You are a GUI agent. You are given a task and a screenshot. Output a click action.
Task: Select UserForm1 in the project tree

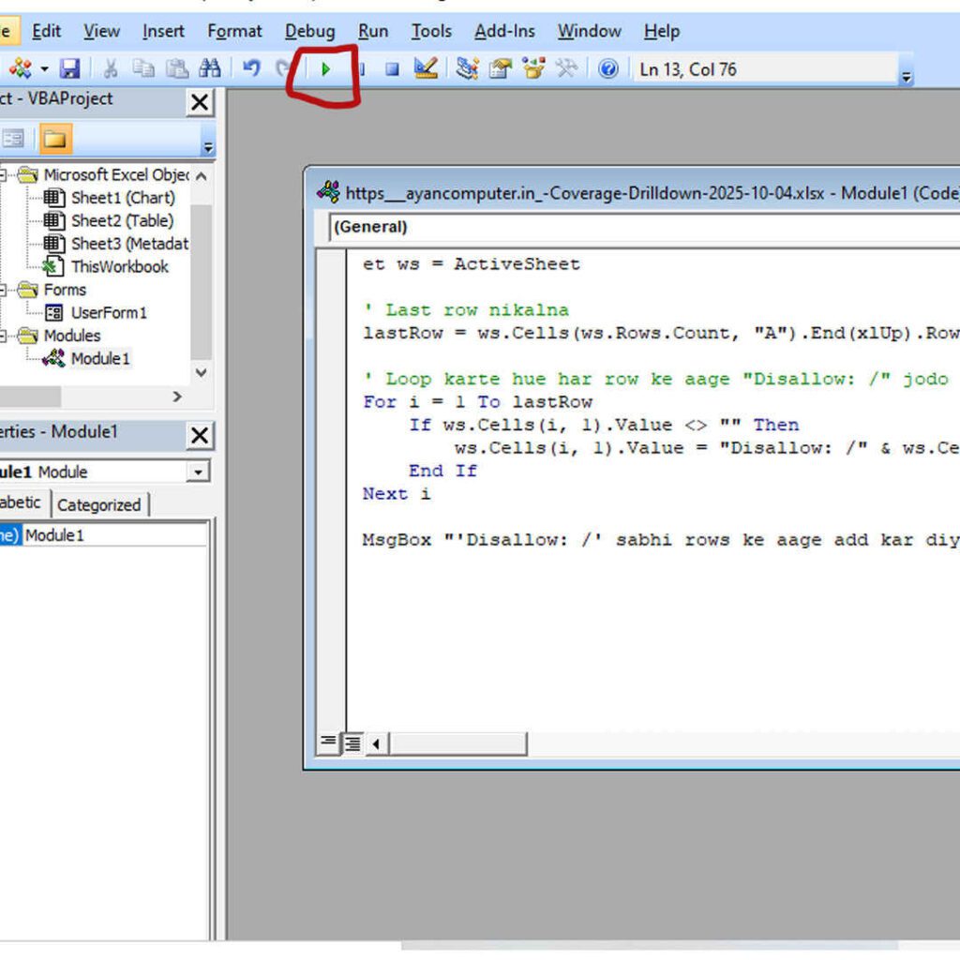tap(109, 312)
